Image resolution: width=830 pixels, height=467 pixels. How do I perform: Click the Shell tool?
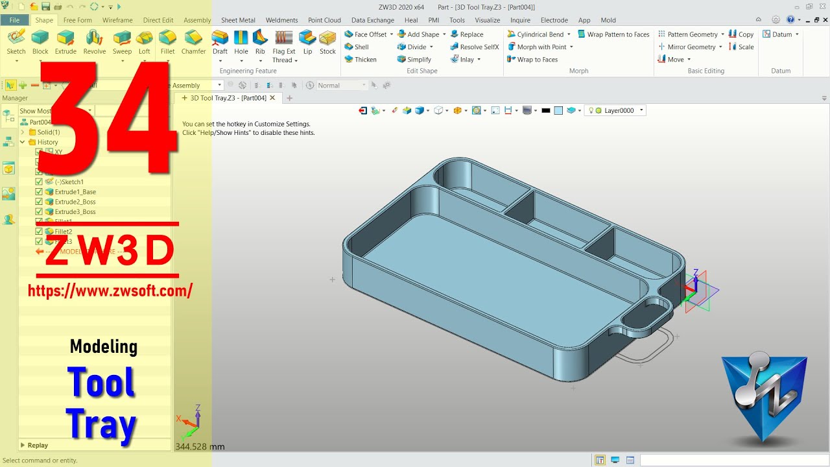coord(356,47)
